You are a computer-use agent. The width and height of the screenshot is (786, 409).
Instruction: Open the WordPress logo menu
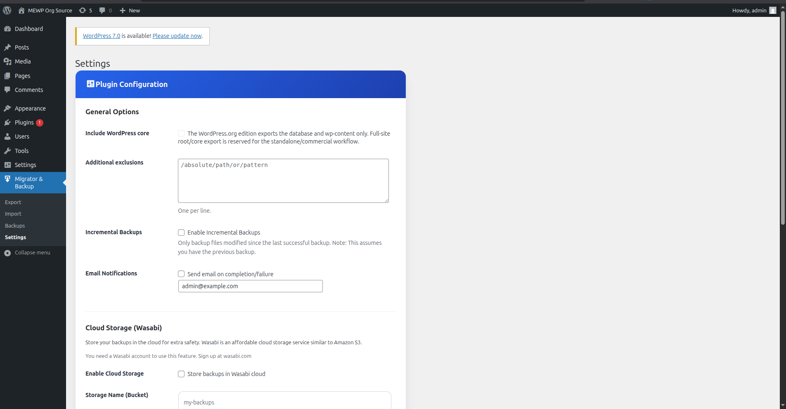[7, 10]
